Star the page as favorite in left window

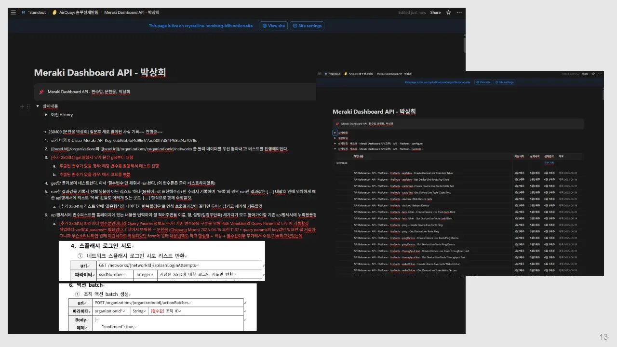pos(448,13)
